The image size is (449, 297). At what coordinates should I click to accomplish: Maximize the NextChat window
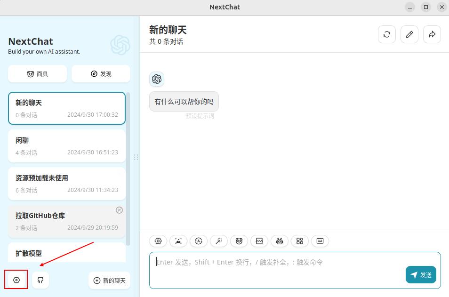pos(426,7)
